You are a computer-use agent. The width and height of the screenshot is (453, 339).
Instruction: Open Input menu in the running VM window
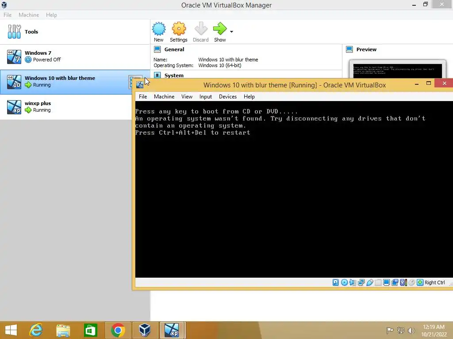tap(205, 97)
